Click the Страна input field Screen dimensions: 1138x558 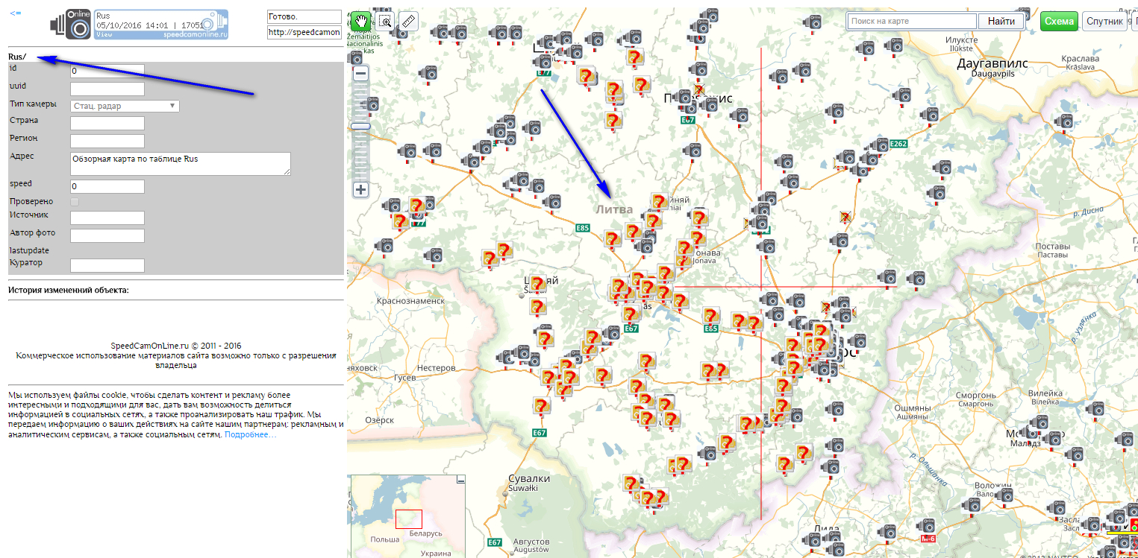click(x=107, y=122)
